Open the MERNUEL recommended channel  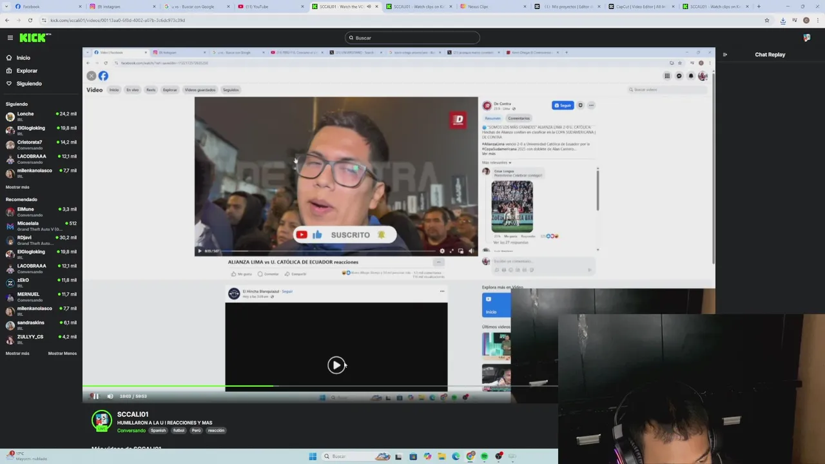click(x=41, y=297)
